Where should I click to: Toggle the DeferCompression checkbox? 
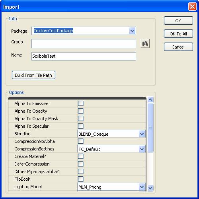click(80, 164)
